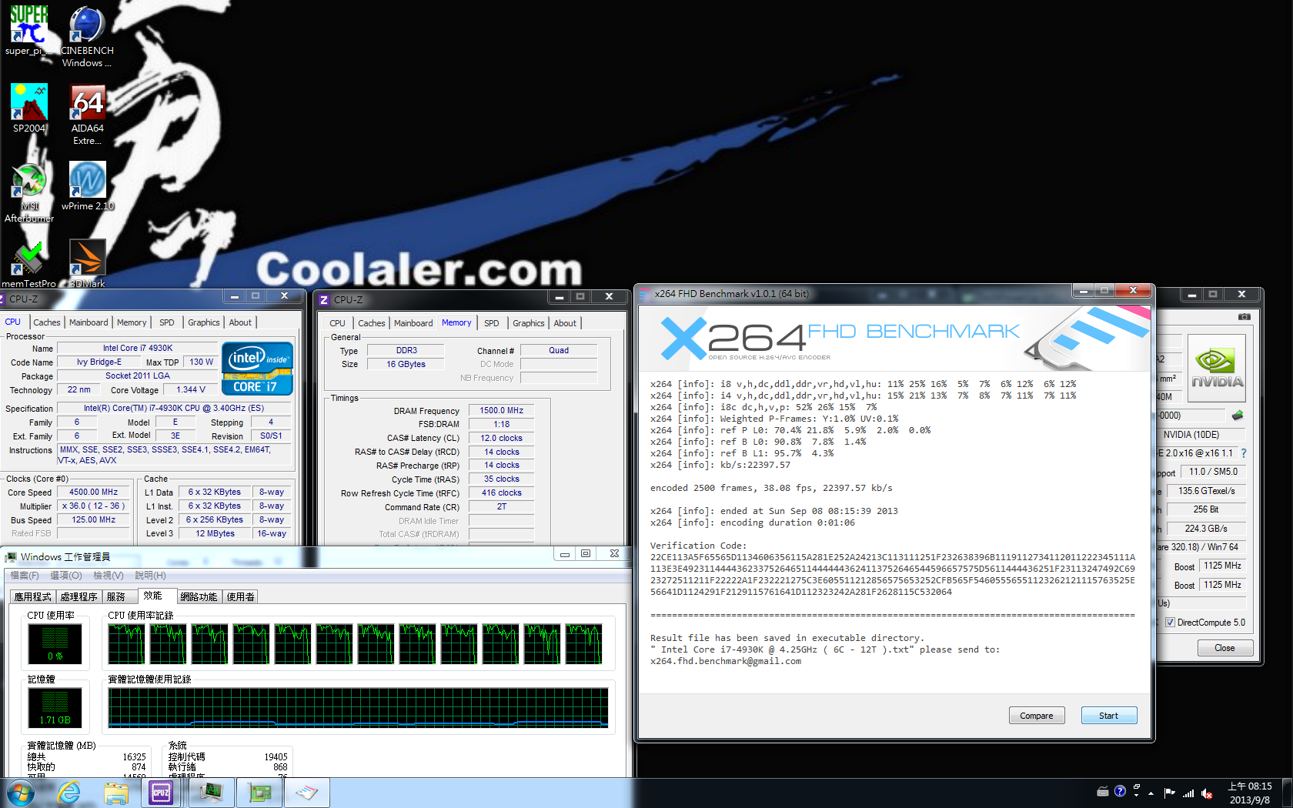
Task: Click the Multiplier x 36.0 value
Action: (93, 506)
